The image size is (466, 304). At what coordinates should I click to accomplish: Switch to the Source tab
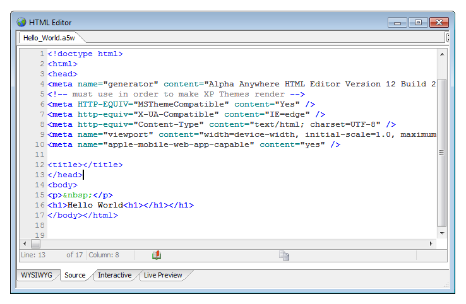coord(75,275)
